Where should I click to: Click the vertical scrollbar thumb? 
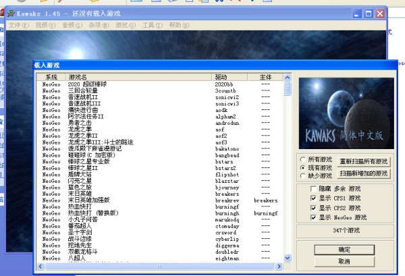(x=288, y=88)
